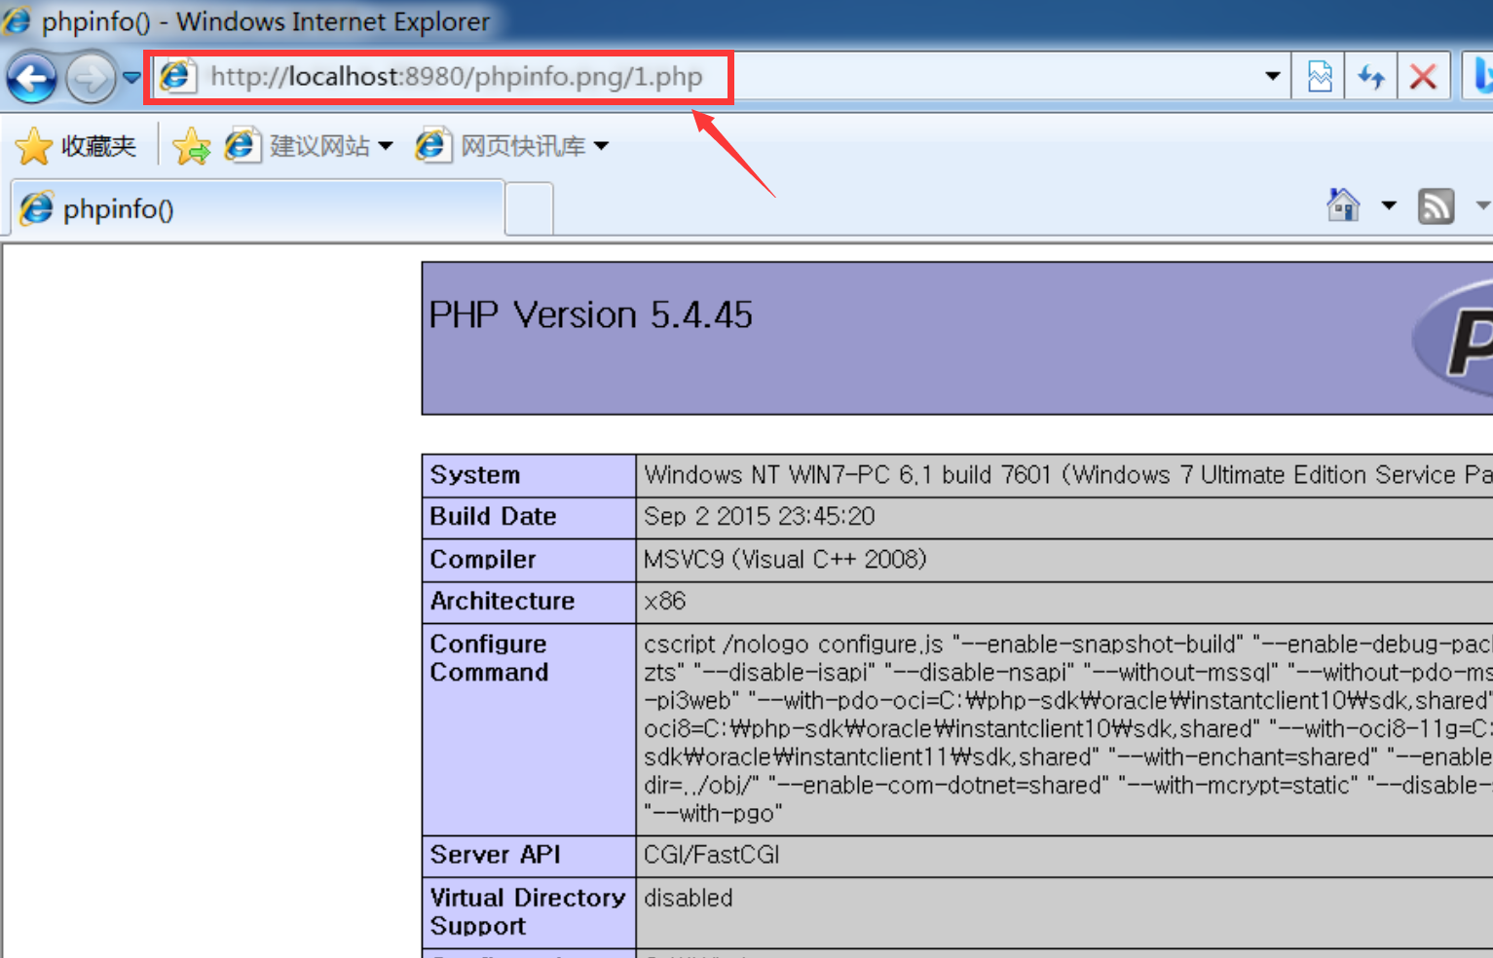Click the page icon inside the address bar
The width and height of the screenshot is (1493, 958).
(177, 77)
